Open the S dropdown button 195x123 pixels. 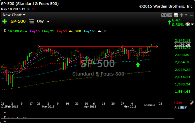tap(164, 15)
